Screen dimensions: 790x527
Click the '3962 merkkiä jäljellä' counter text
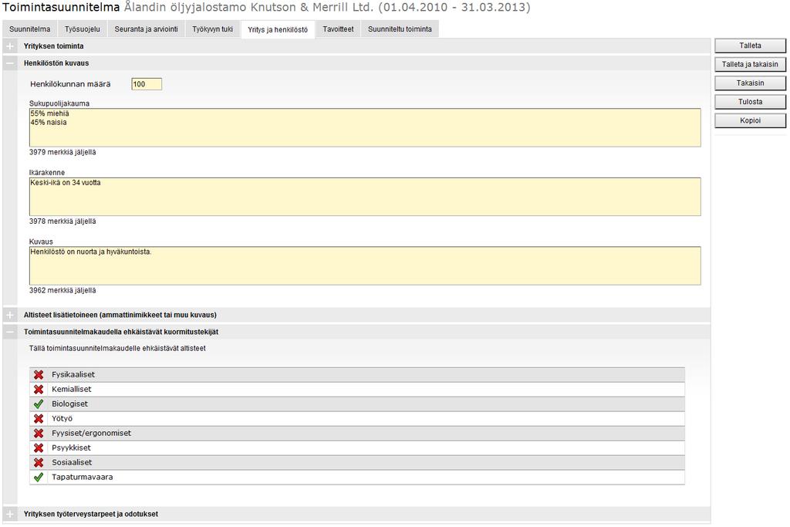coord(62,291)
